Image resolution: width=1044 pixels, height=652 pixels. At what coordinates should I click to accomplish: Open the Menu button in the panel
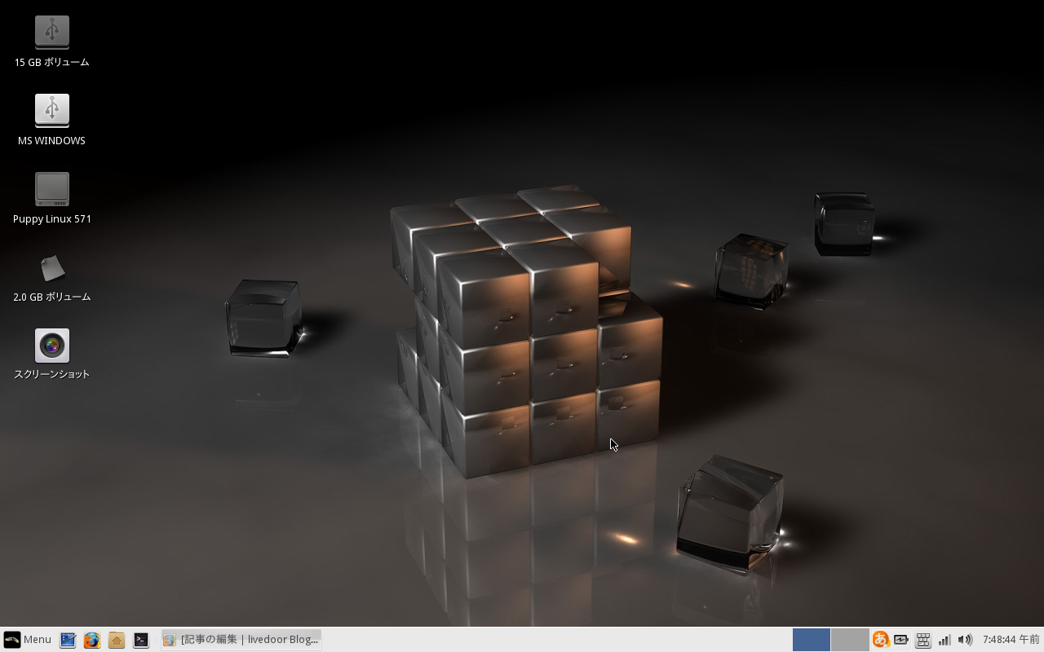(28, 640)
